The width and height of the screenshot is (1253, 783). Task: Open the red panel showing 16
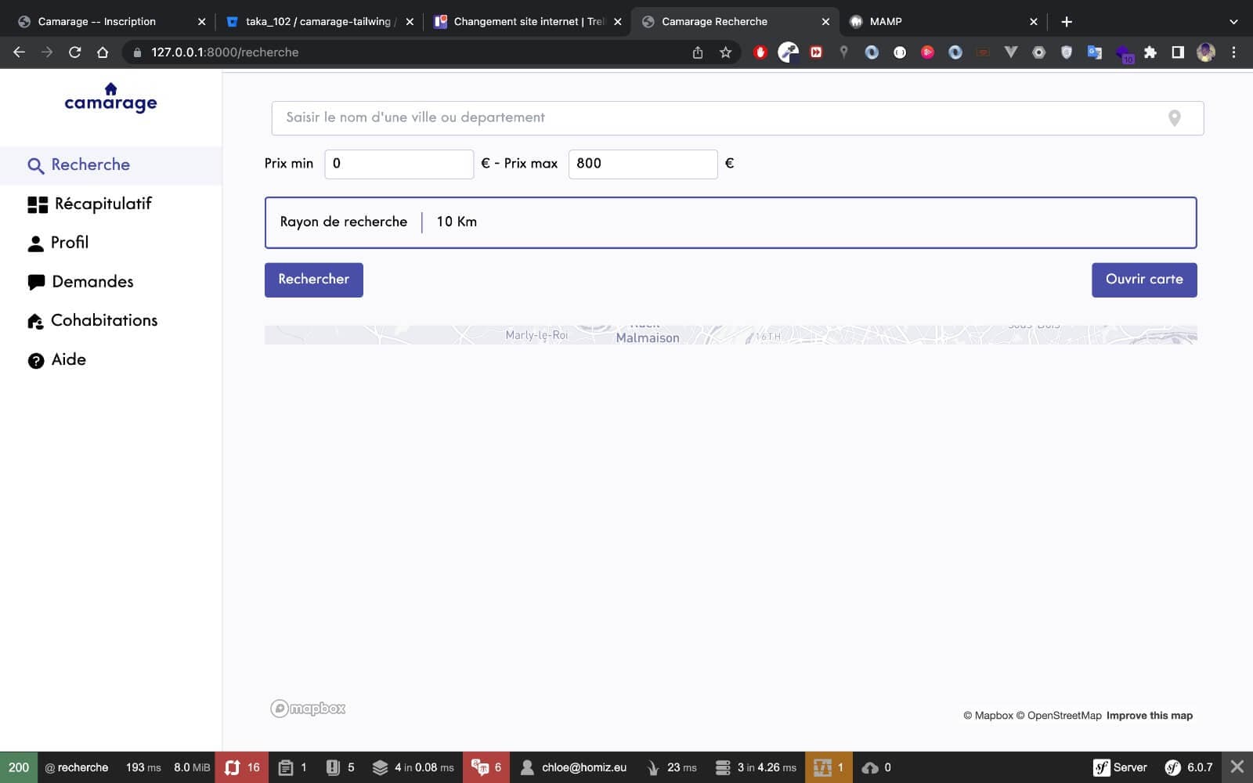tap(243, 767)
